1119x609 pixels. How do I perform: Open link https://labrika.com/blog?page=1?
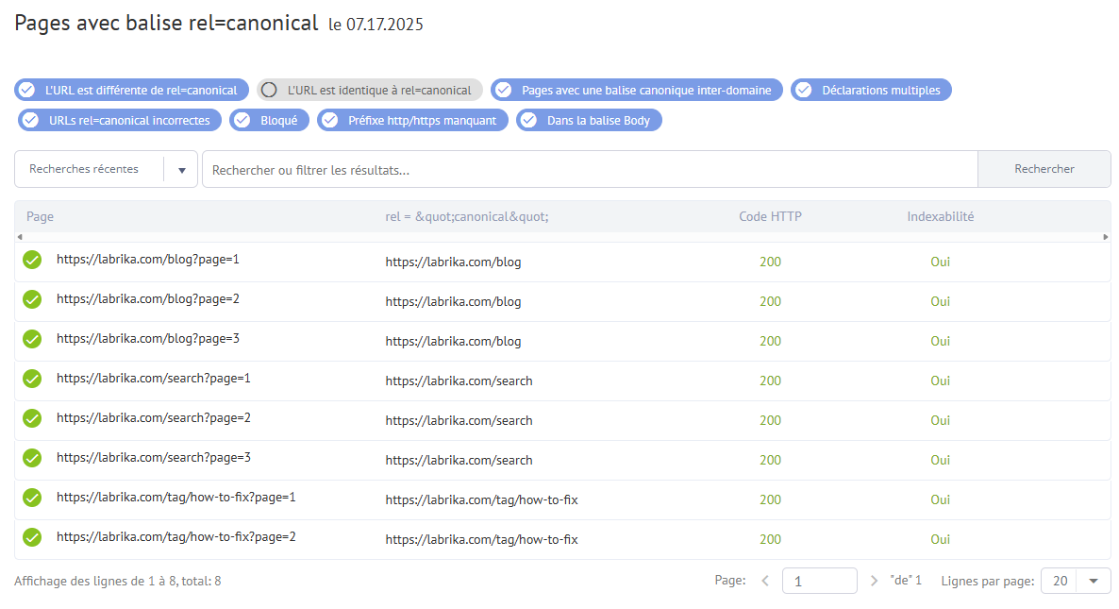[x=148, y=259]
